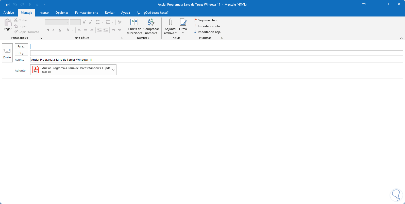Open the Firma signature menu
This screenshot has height=204, width=405.
183,26
